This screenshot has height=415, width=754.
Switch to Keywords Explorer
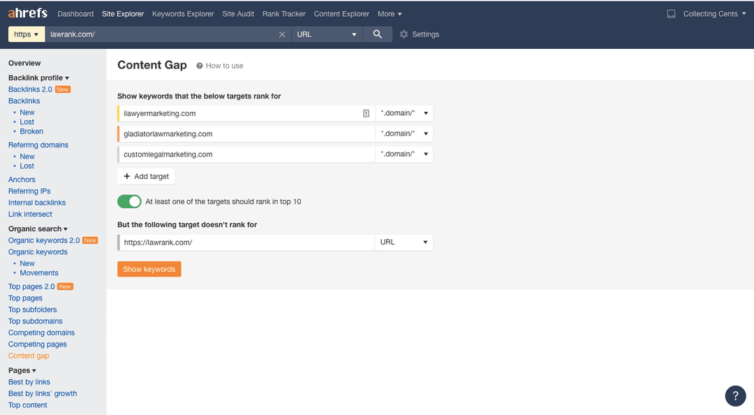click(183, 13)
